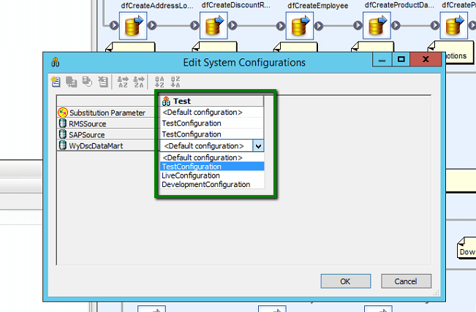Sort datastores horizontally in descending order
This screenshot has width=476, height=312.
137,82
